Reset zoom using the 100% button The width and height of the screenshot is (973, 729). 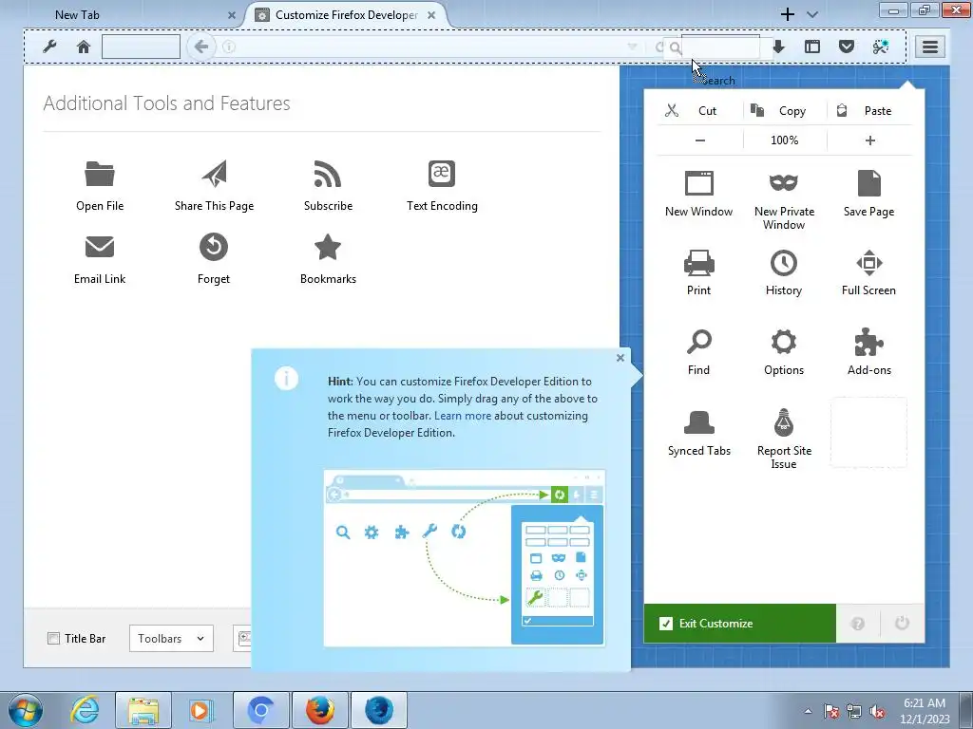(x=785, y=140)
